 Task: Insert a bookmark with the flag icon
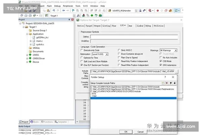click(x=73, y=10)
